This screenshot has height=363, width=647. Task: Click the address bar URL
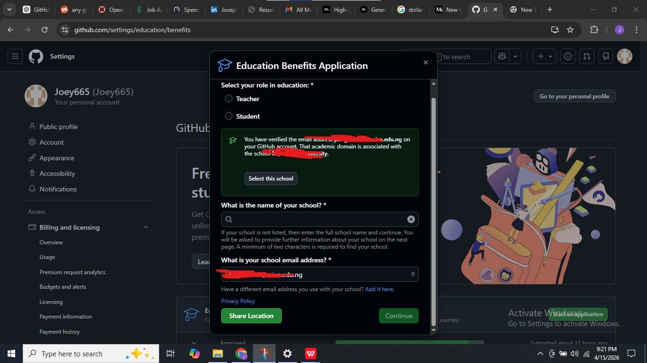[x=133, y=30]
